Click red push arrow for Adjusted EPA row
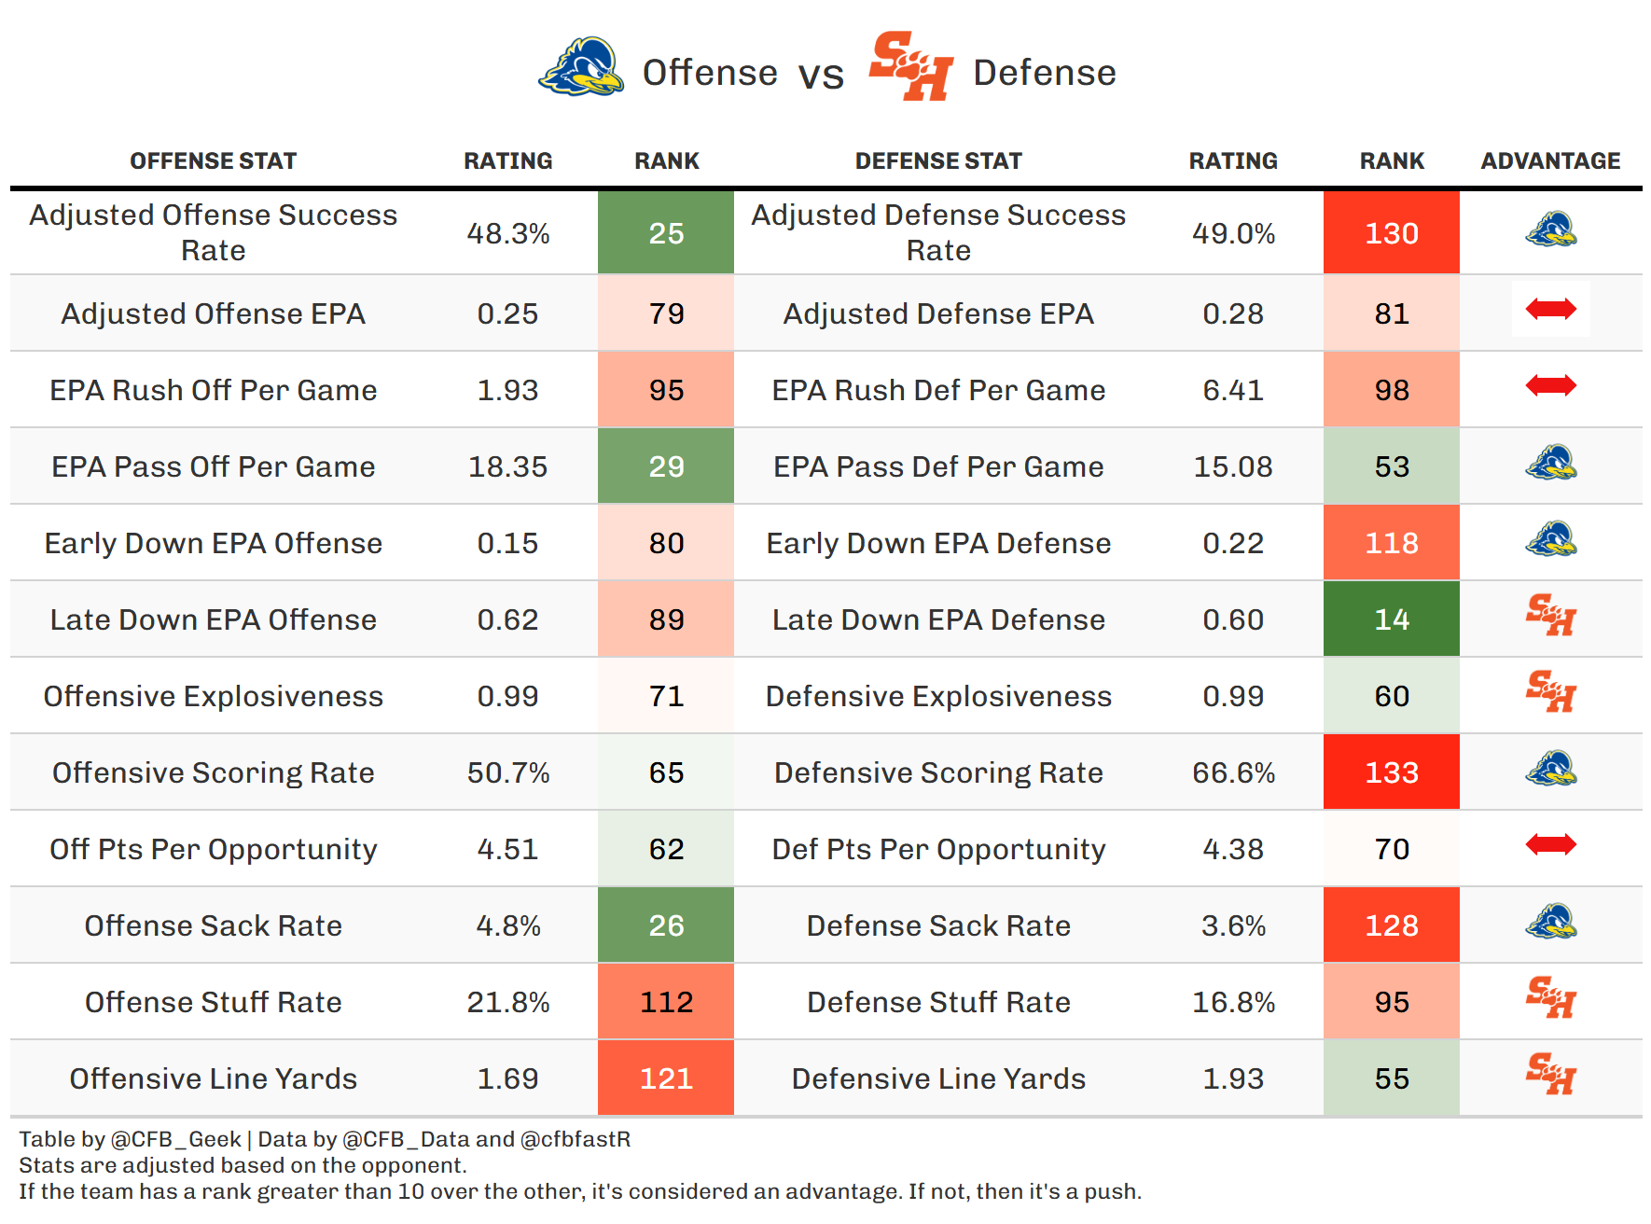The height and width of the screenshot is (1224, 1651). [1550, 309]
